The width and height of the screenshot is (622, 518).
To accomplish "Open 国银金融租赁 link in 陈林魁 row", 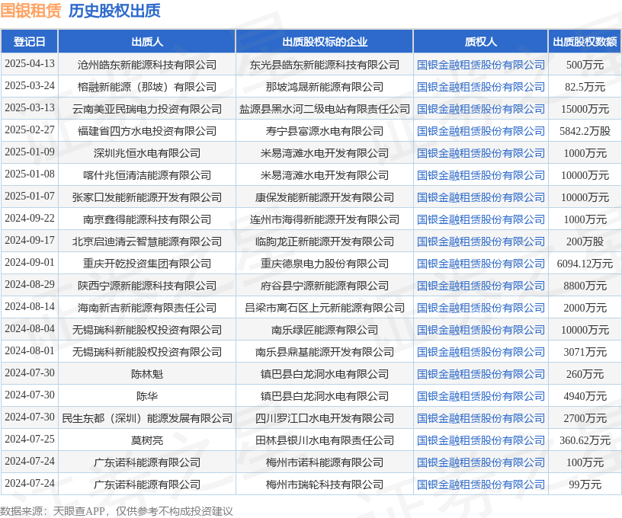I will [480, 374].
